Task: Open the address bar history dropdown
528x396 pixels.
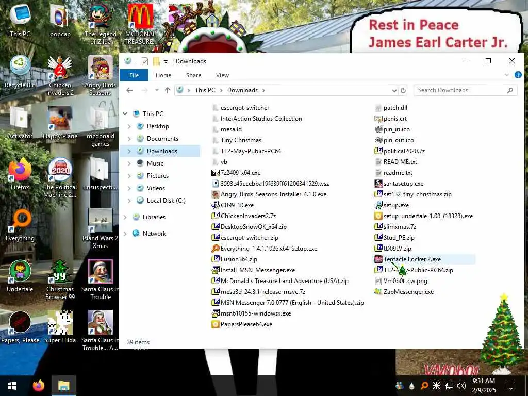Action: (x=394, y=90)
